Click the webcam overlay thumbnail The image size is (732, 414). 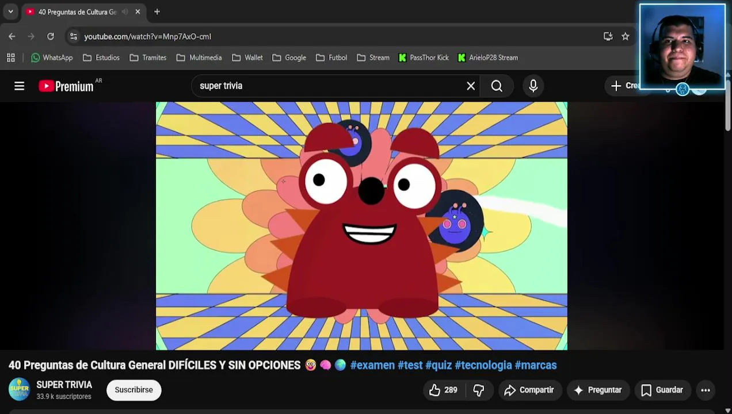683,47
